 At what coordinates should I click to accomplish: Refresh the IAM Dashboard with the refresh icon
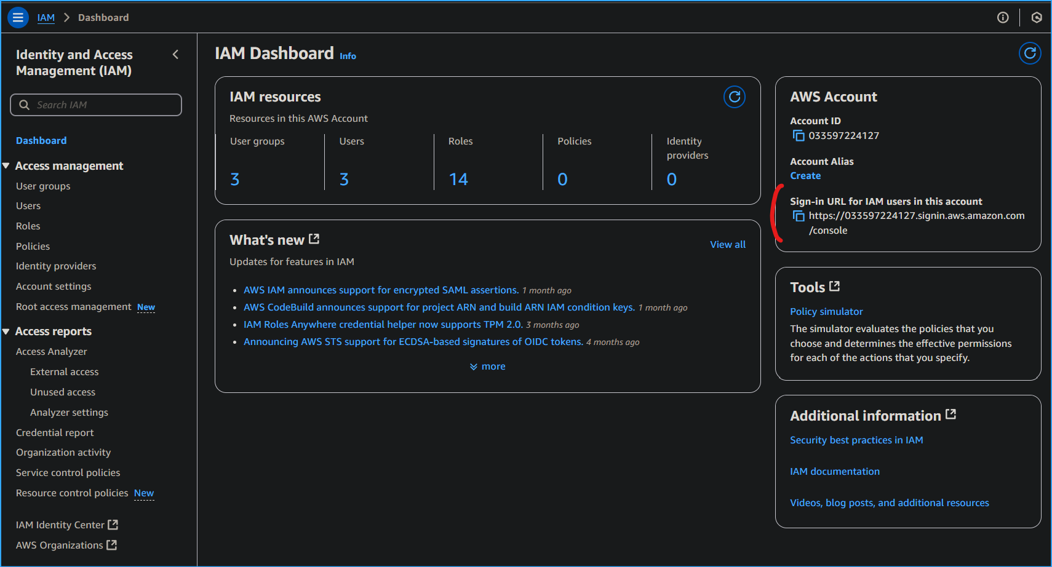coord(1030,54)
